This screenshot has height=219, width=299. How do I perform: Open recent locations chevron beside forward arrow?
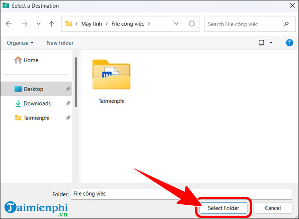38,24
